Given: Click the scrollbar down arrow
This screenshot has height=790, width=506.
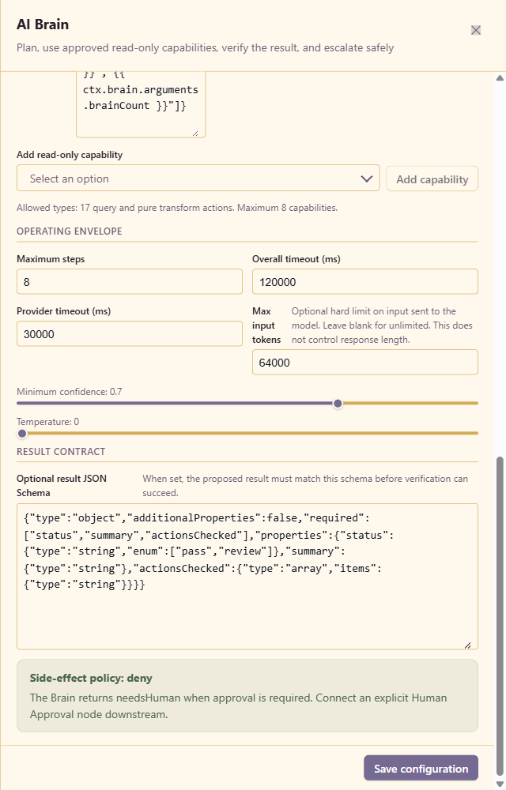Looking at the screenshot, I should pyautogui.click(x=500, y=783).
